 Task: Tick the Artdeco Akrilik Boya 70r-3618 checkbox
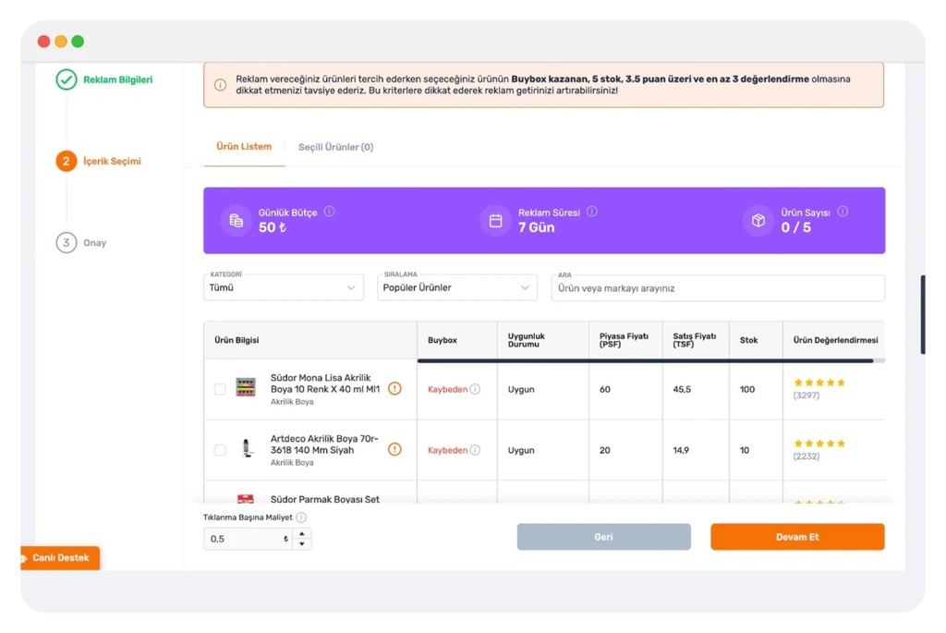point(220,450)
